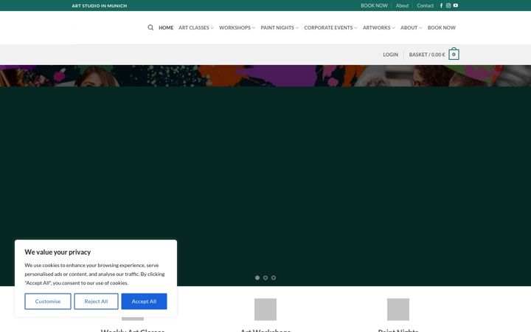Open the Workshops menu item
Image resolution: width=531 pixels, height=332 pixels.
point(235,28)
